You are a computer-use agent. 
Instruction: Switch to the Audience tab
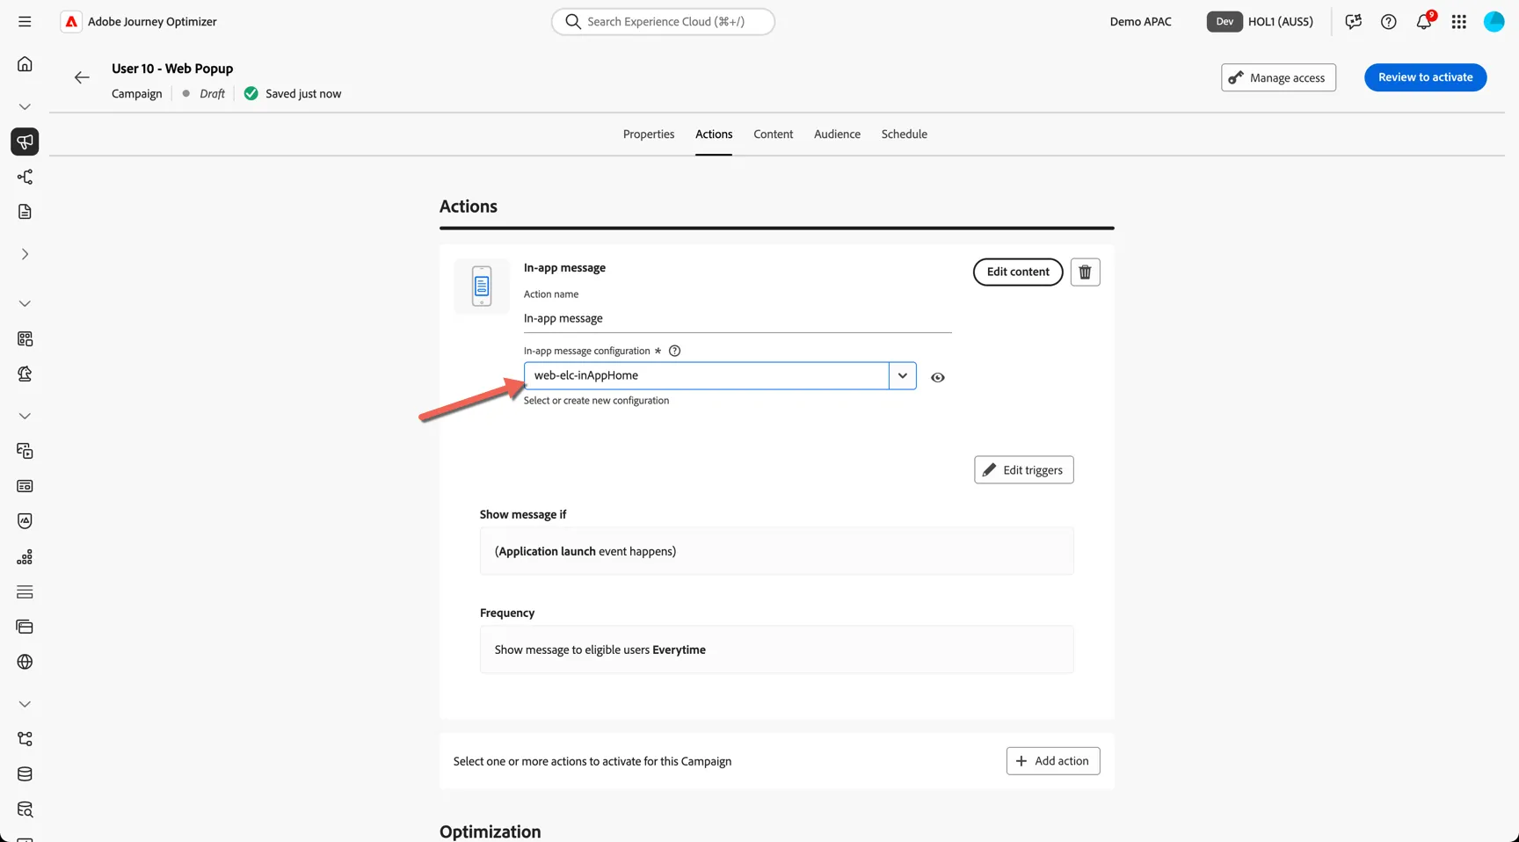click(x=837, y=134)
